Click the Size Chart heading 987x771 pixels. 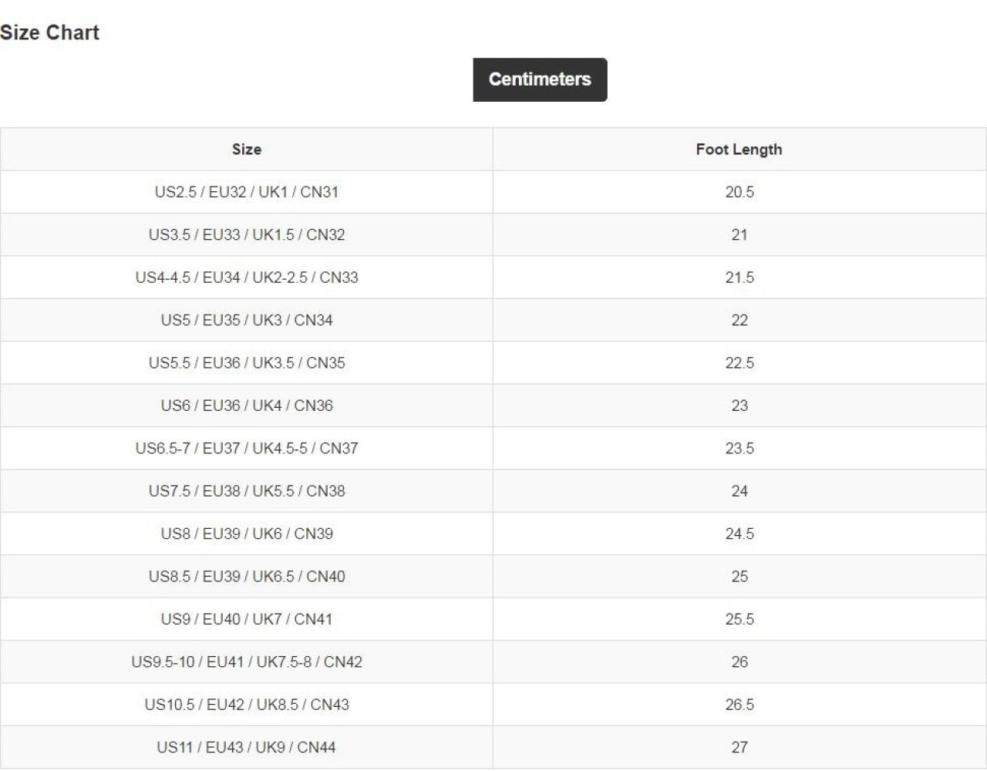[50, 33]
